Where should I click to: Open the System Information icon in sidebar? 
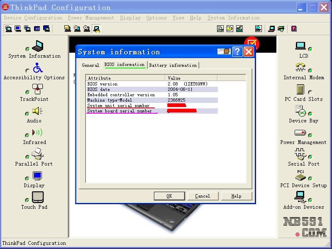pos(37,46)
